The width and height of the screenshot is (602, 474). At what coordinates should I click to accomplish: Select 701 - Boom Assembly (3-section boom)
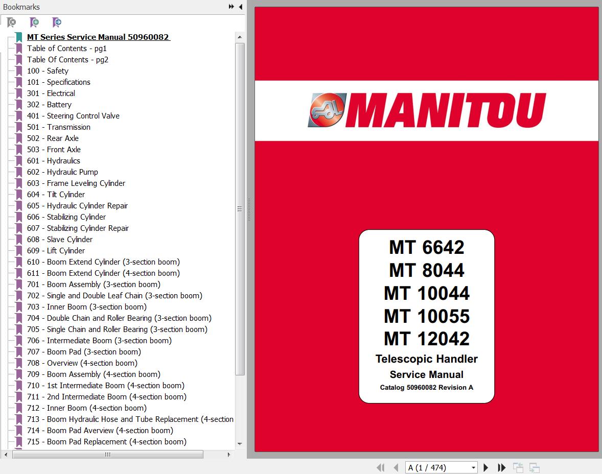(94, 285)
